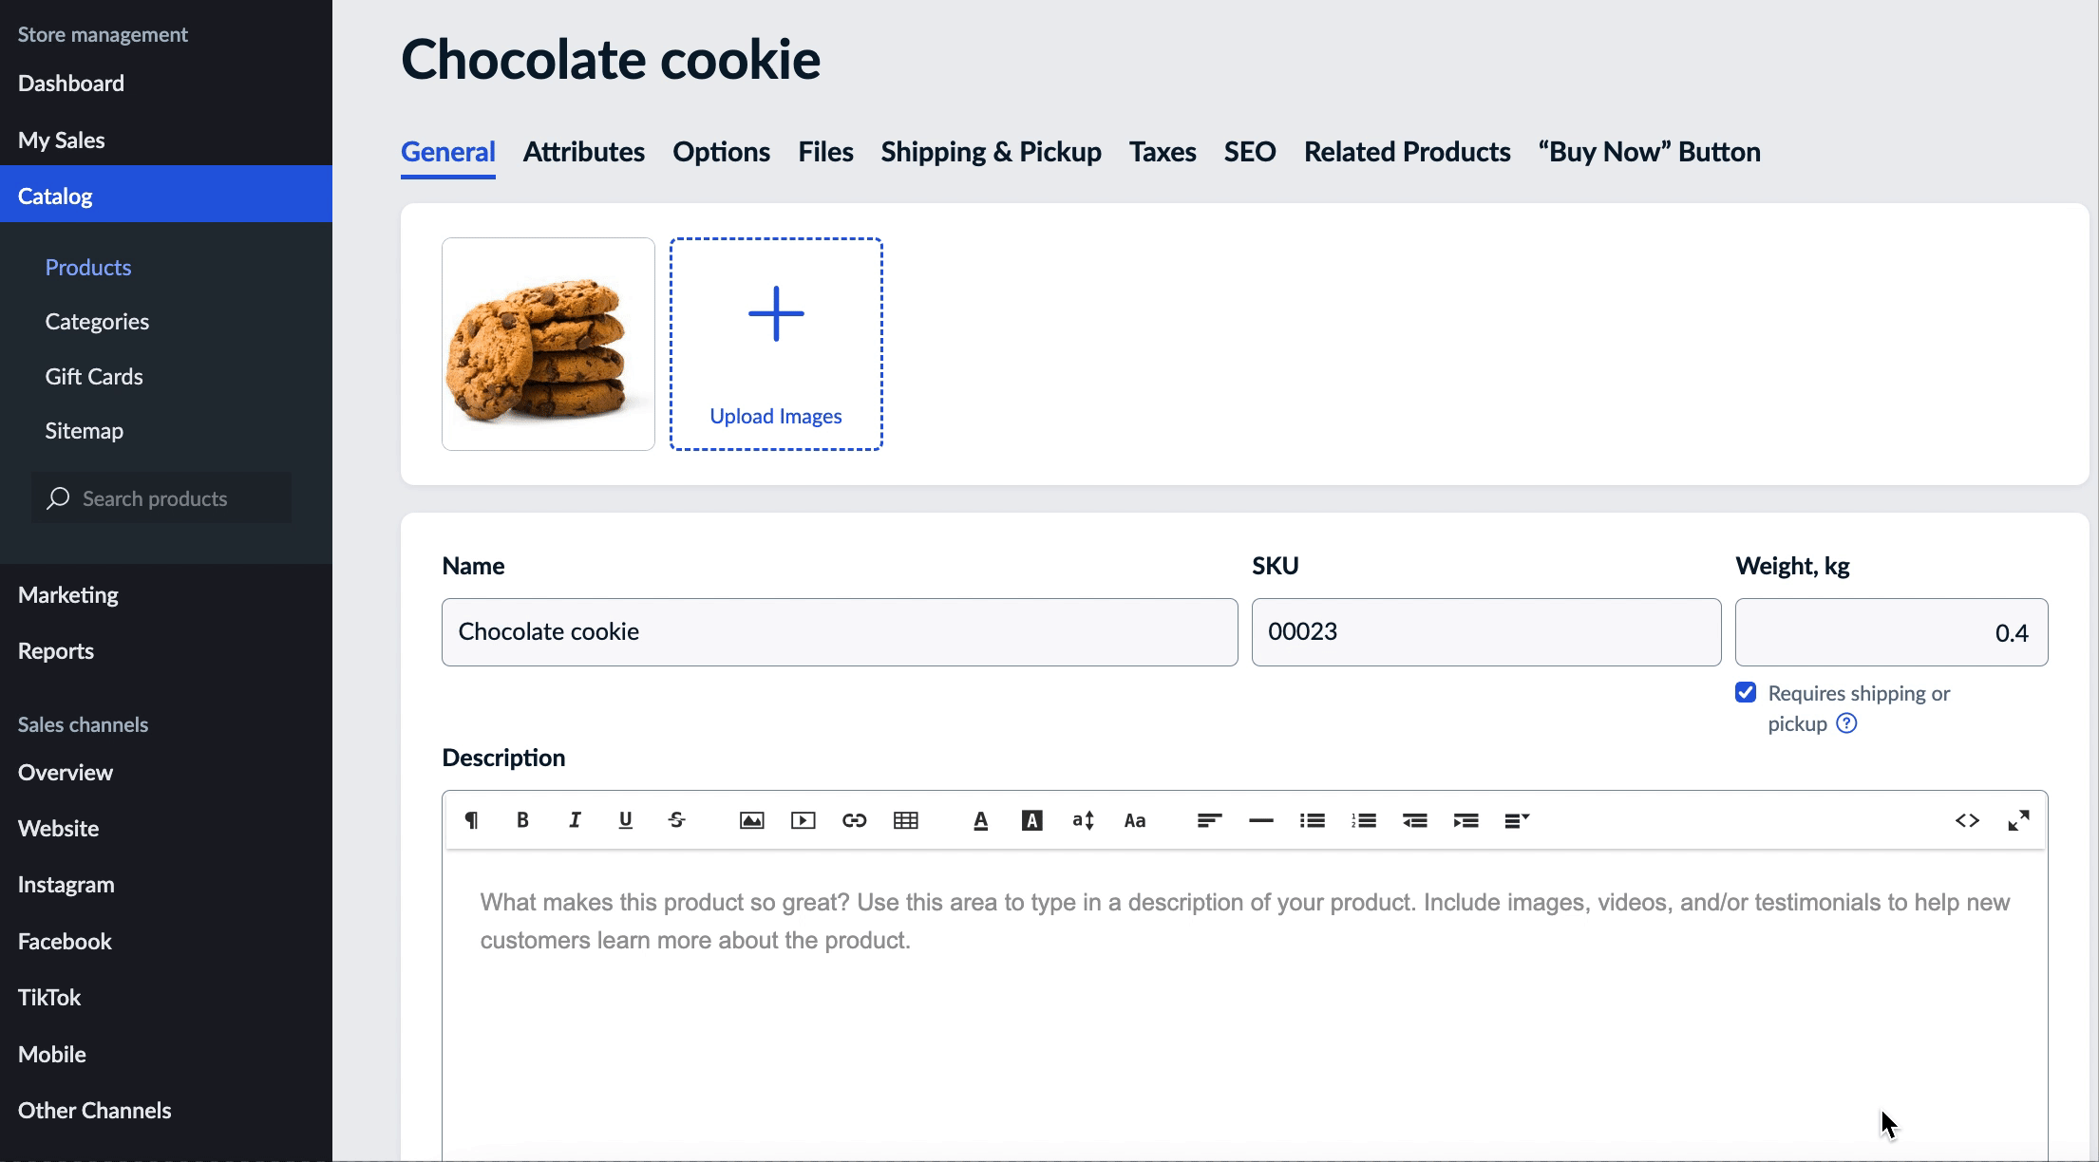
Task: Open the HTML code view icon
Action: [x=1967, y=820]
